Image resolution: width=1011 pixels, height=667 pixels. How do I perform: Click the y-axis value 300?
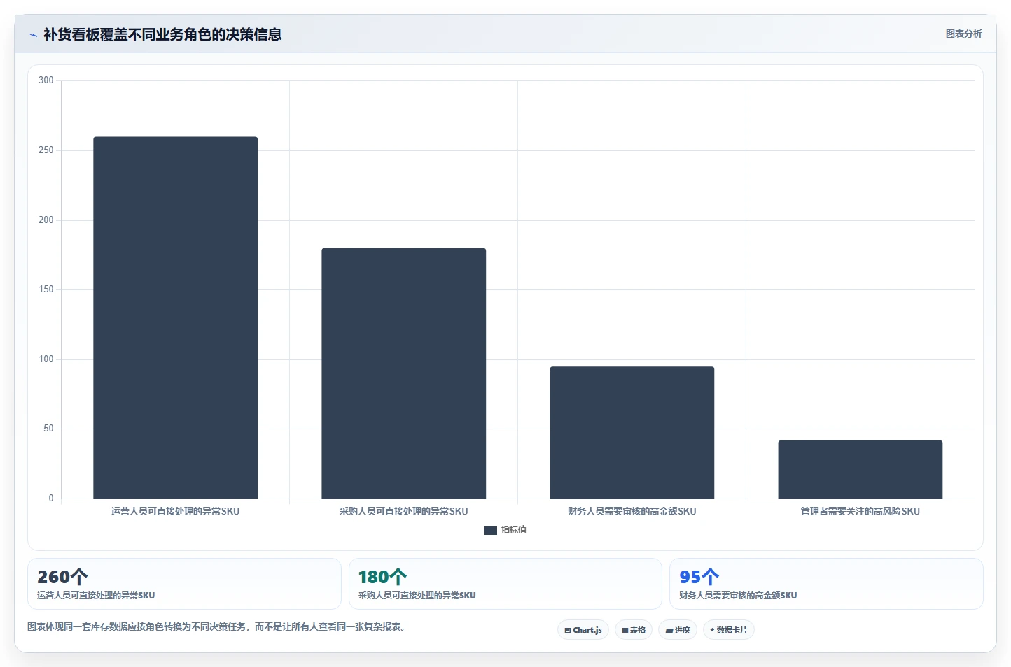[x=46, y=80]
